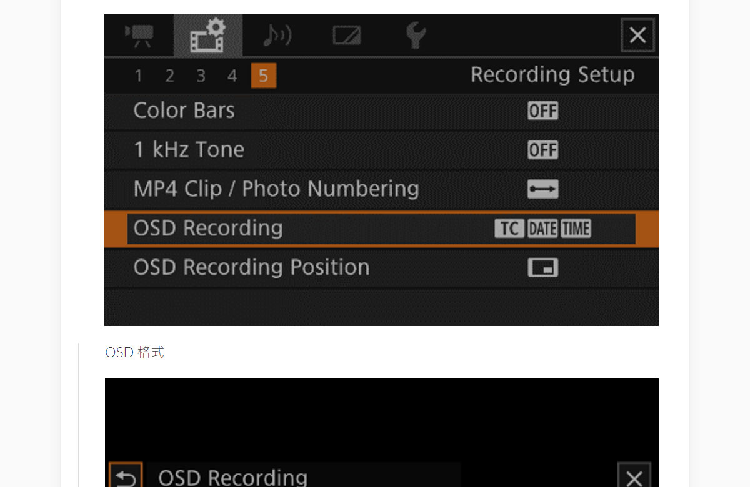Switch to menu page 3

pyautogui.click(x=201, y=76)
